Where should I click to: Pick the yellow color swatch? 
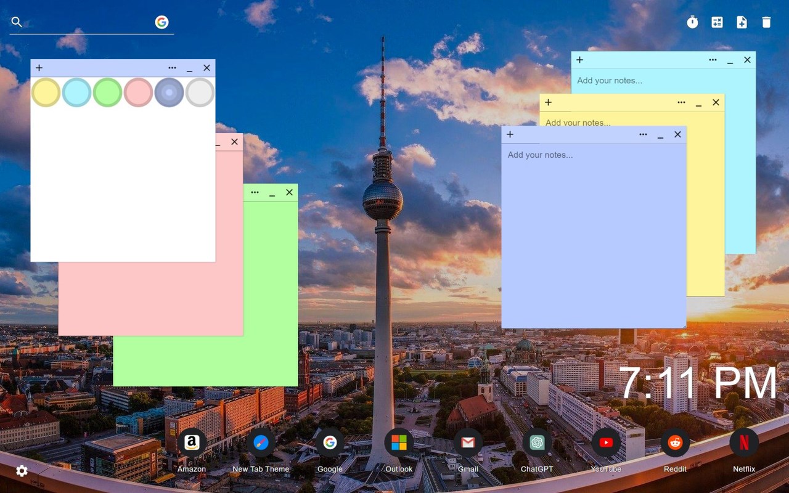(x=46, y=92)
